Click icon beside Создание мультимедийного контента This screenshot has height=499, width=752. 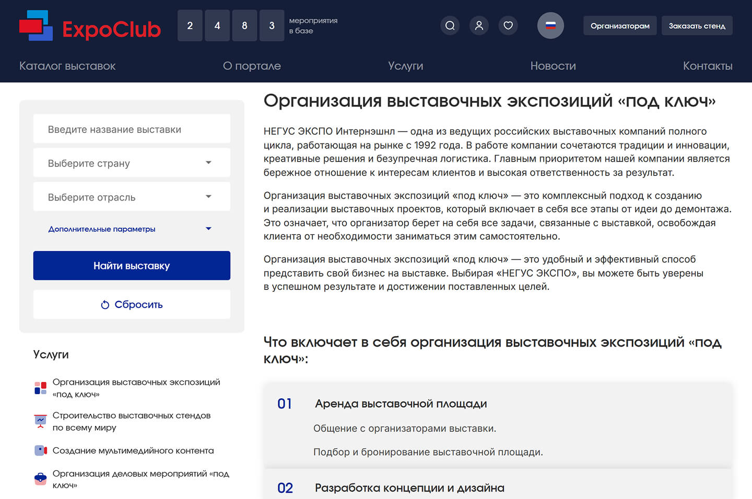(41, 450)
